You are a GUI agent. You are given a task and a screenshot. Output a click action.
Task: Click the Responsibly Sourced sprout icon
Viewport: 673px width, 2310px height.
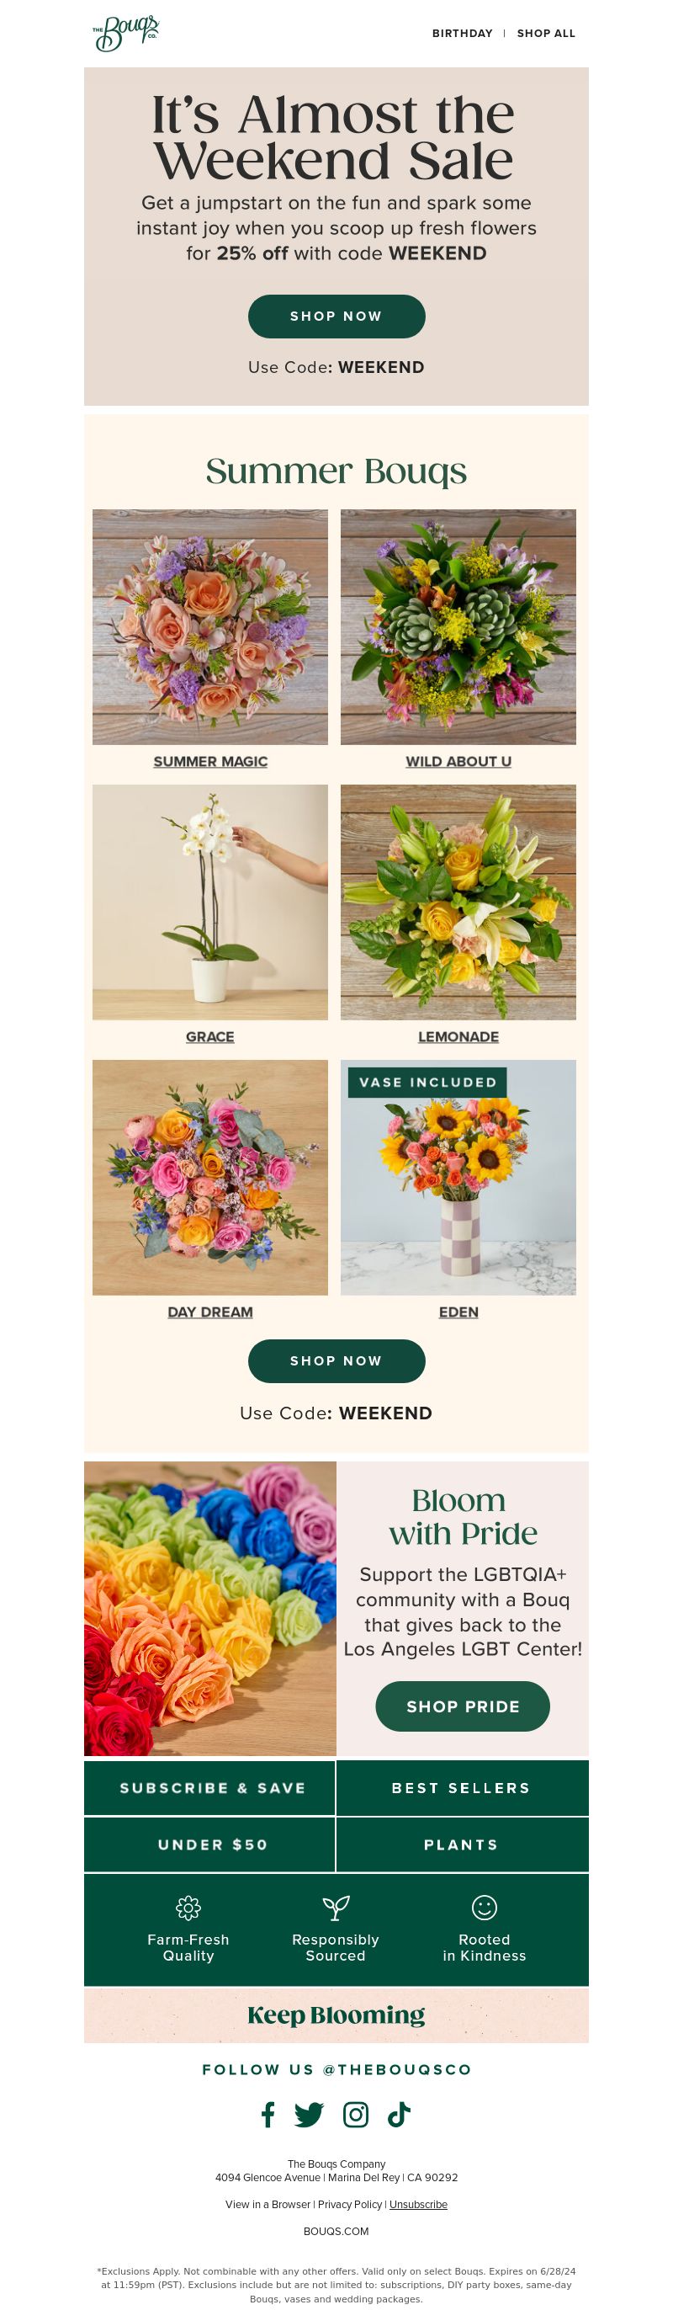point(336,1908)
